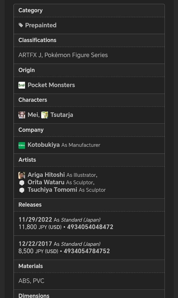View the Tsutarja character page
The image size is (178, 298).
click(x=62, y=115)
